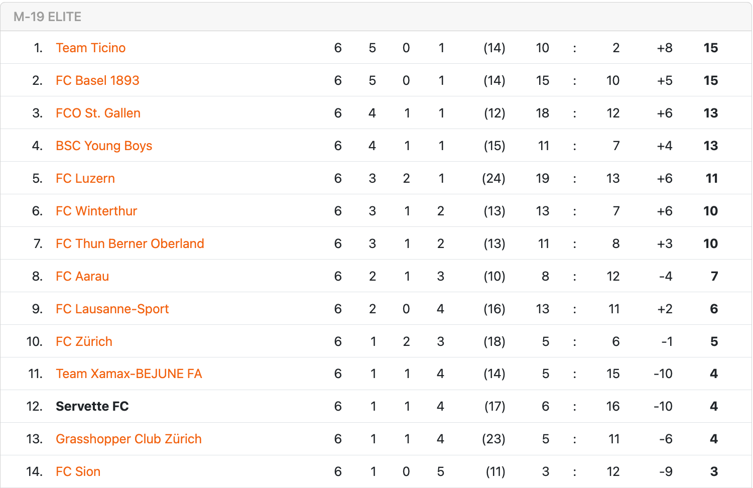Viewport: 753px width, 488px height.
Task: Select the BSC Young Boys link
Action: [x=104, y=146]
